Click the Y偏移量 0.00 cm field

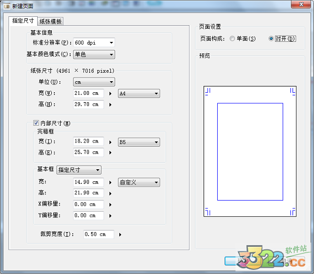[88, 215]
